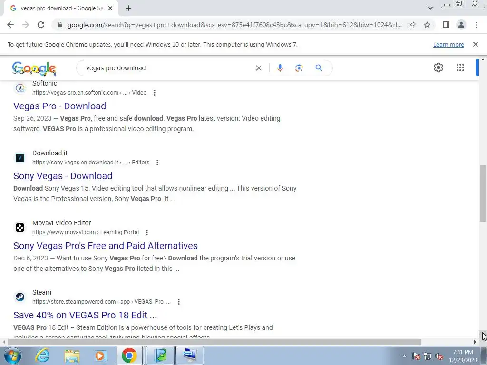Open the Windows Start menu
Viewport: 487px width, 365px height.
pos(13,355)
